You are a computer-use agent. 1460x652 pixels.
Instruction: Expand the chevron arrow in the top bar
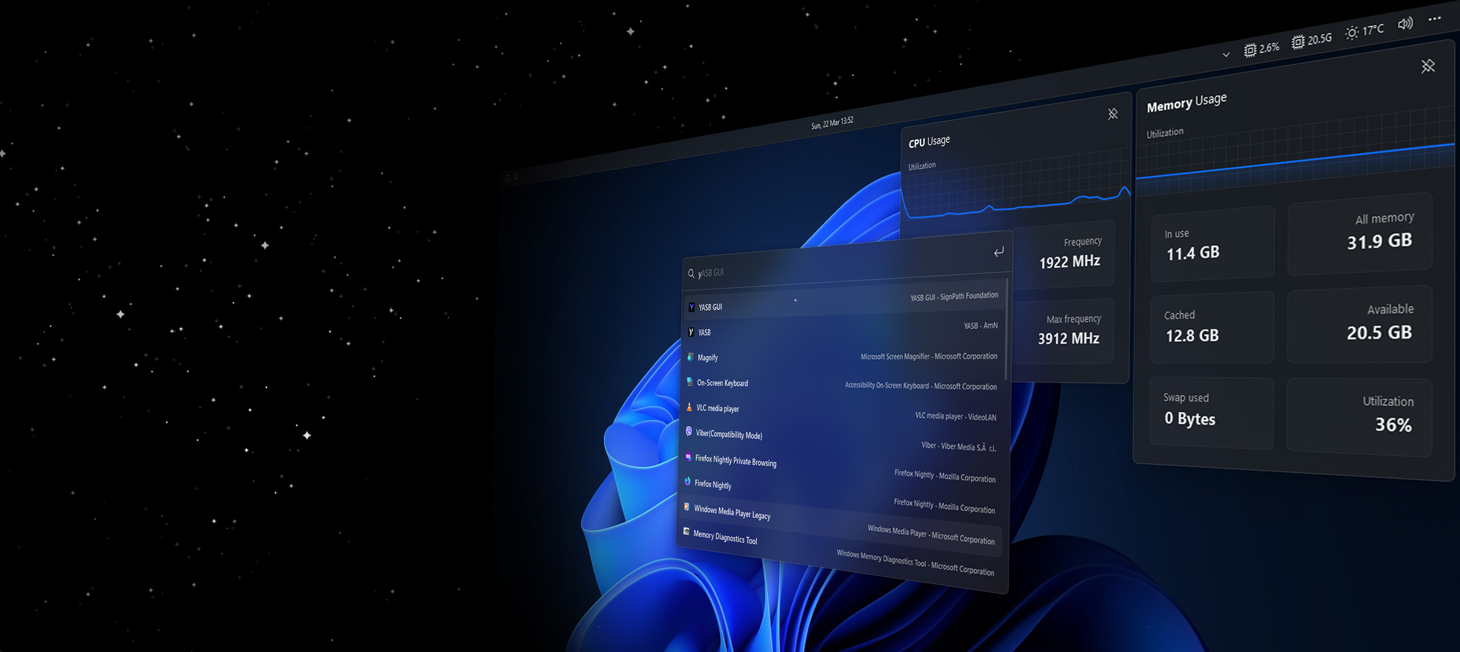1226,55
